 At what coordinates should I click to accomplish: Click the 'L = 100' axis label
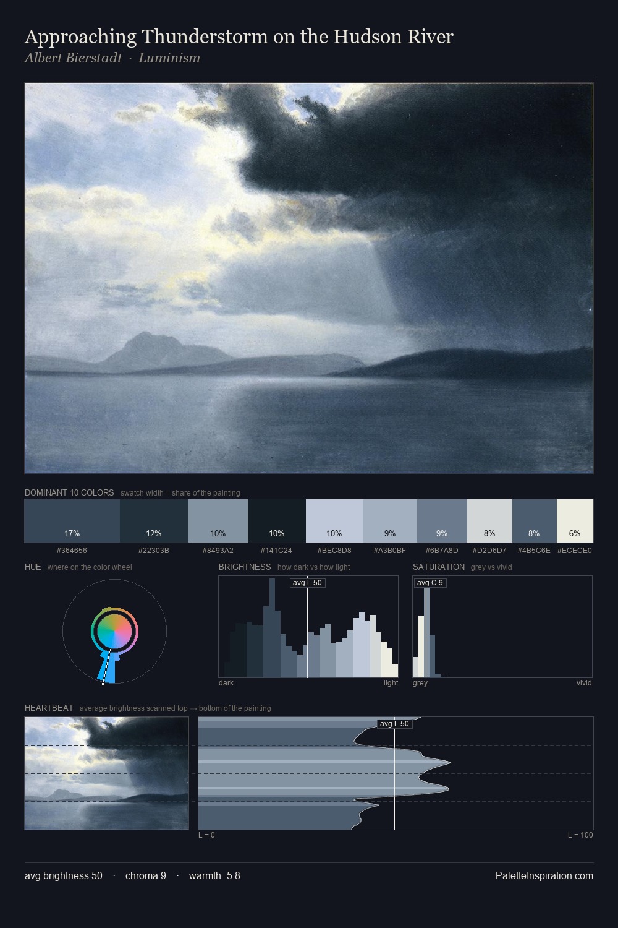(x=580, y=835)
